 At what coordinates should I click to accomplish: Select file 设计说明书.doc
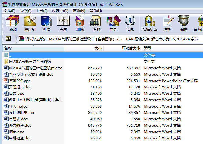[x=22, y=113]
